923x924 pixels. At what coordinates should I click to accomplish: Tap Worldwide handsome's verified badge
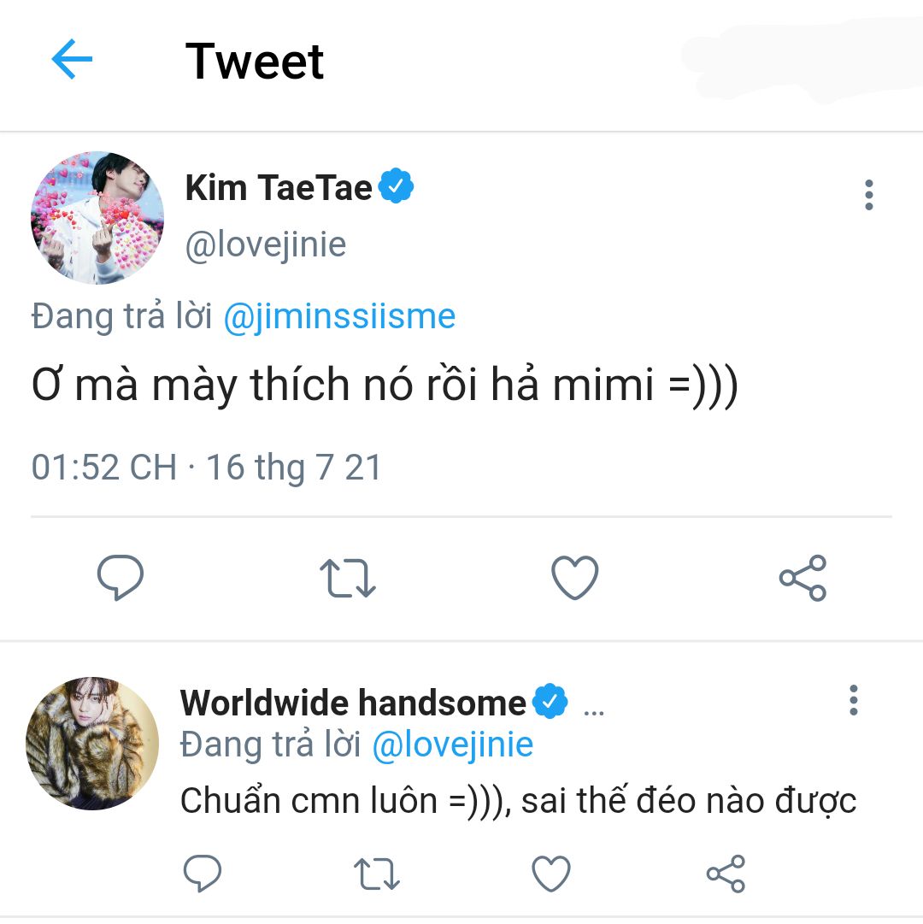tap(550, 702)
